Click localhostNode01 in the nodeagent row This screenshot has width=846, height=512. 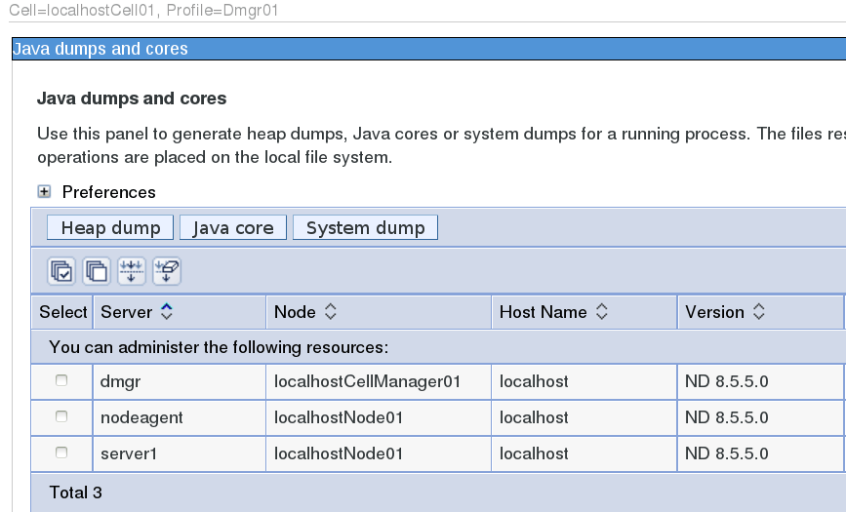click(x=339, y=417)
